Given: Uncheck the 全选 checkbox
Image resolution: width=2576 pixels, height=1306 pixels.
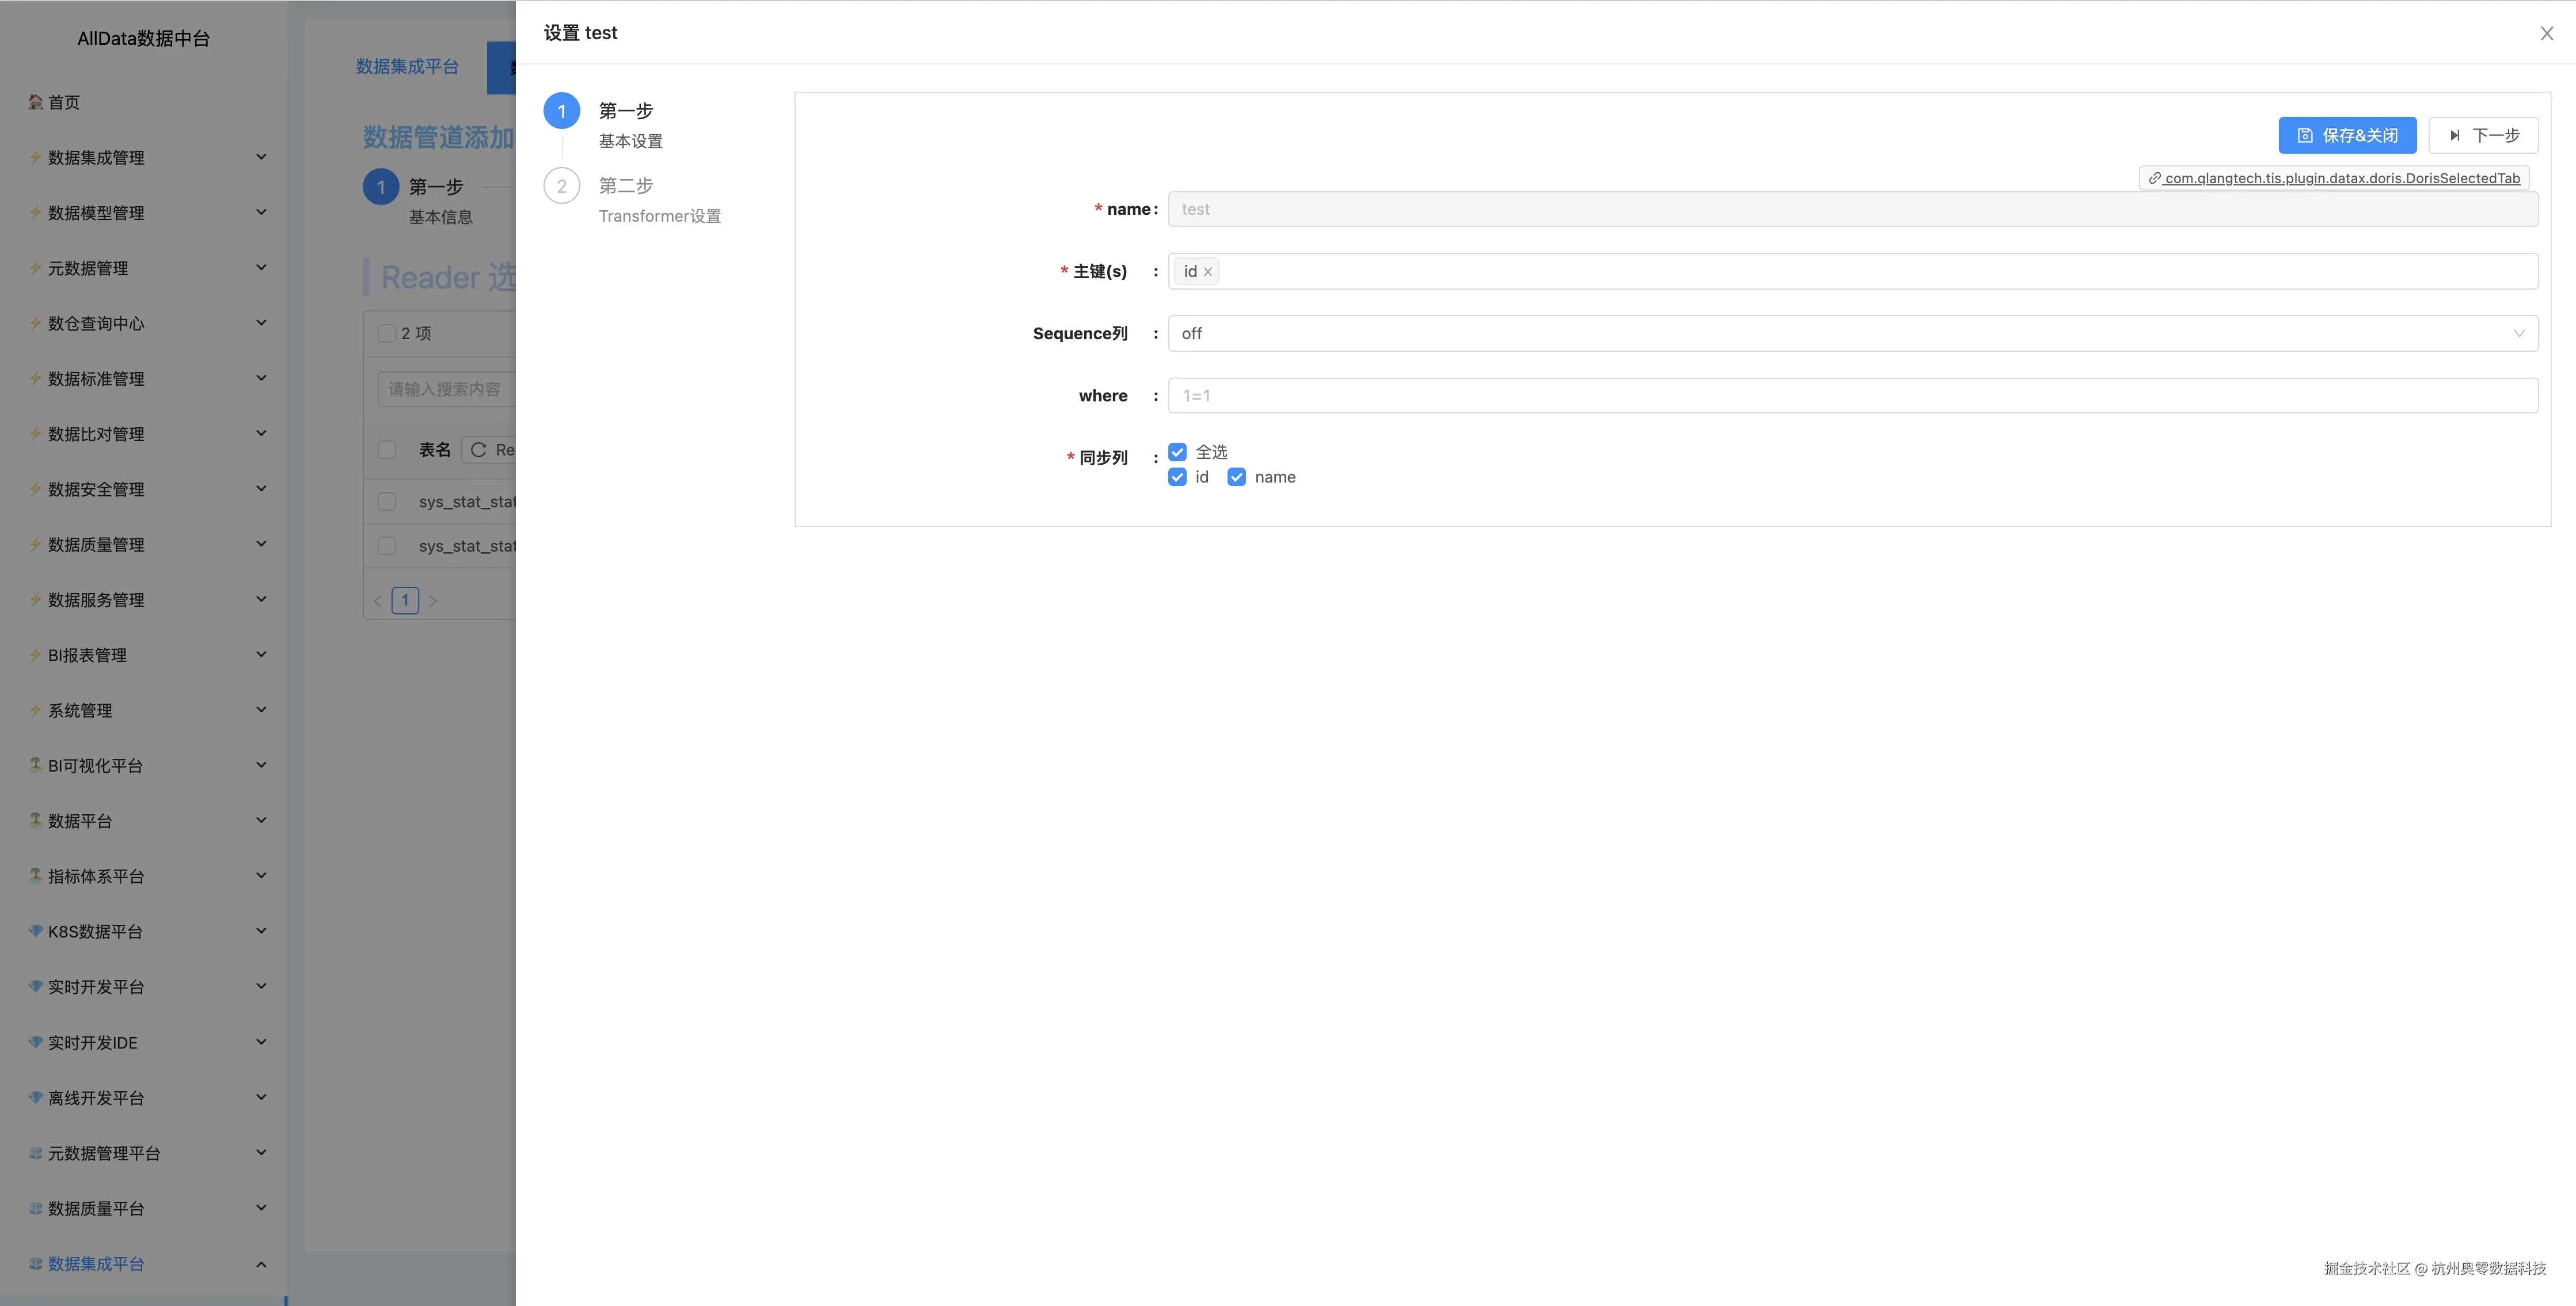Looking at the screenshot, I should (x=1177, y=452).
